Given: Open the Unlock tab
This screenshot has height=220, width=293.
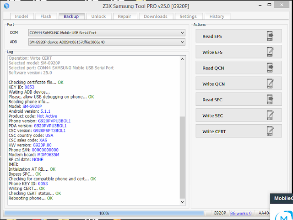Looking at the screenshot, I should click(98, 16).
